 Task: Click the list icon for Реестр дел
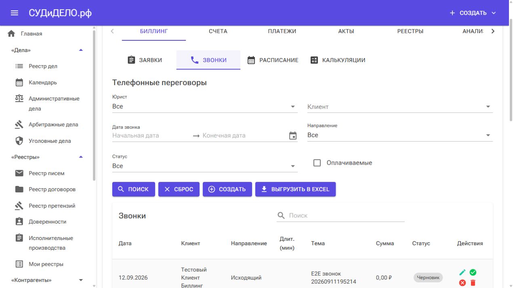19,66
